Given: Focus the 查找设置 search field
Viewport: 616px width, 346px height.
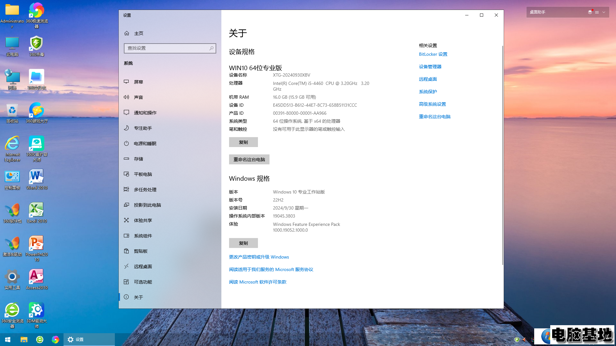Looking at the screenshot, I should point(170,48).
